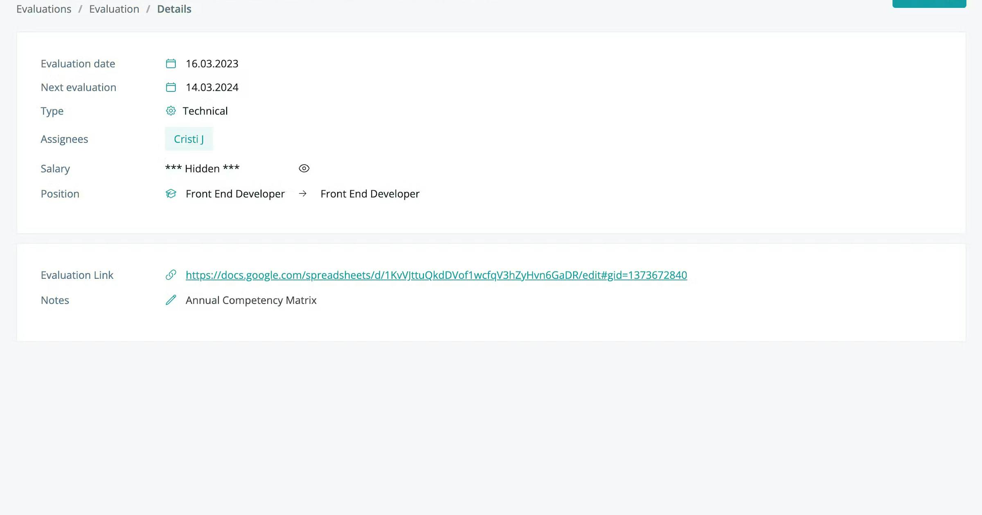This screenshot has width=982, height=515.
Task: Open the Cristi J assignee chip
Action: click(x=189, y=139)
